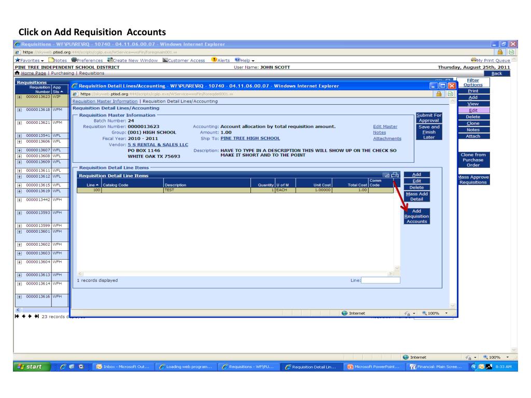This screenshot has height=398, width=531.
Task: Click Clone button in Requisitions window sidebar
Action: [x=473, y=123]
